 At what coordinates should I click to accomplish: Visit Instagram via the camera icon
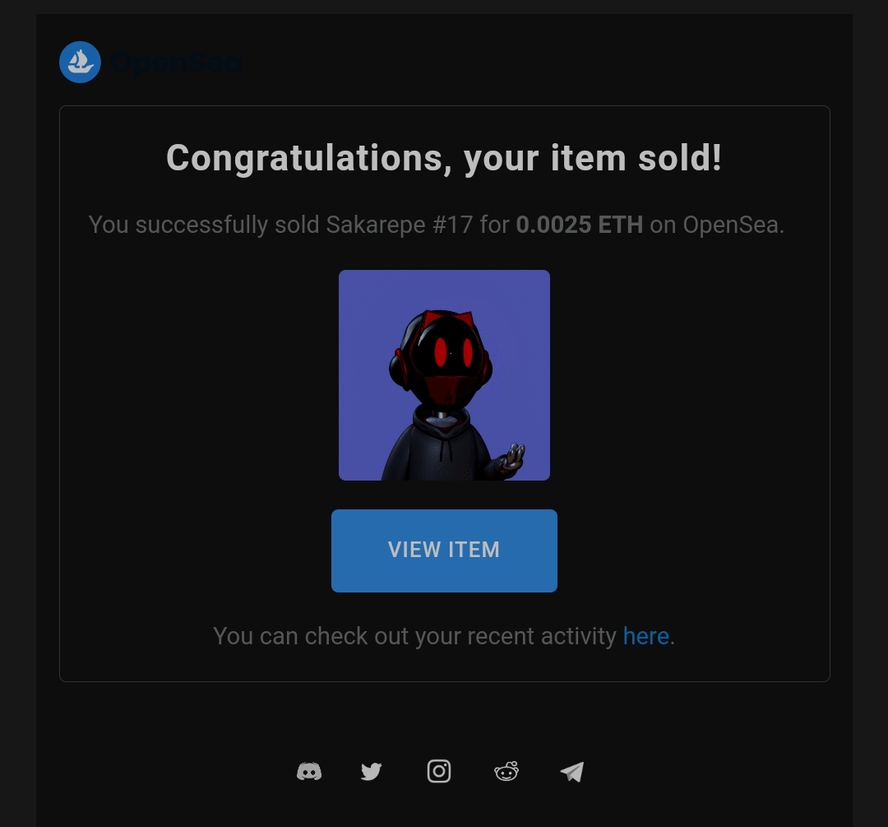click(439, 771)
